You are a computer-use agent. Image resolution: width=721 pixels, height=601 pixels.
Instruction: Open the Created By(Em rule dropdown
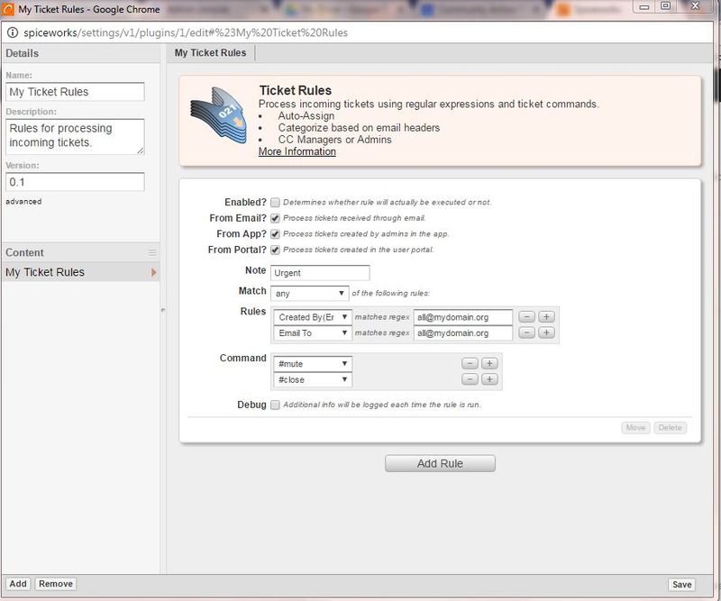pos(314,316)
